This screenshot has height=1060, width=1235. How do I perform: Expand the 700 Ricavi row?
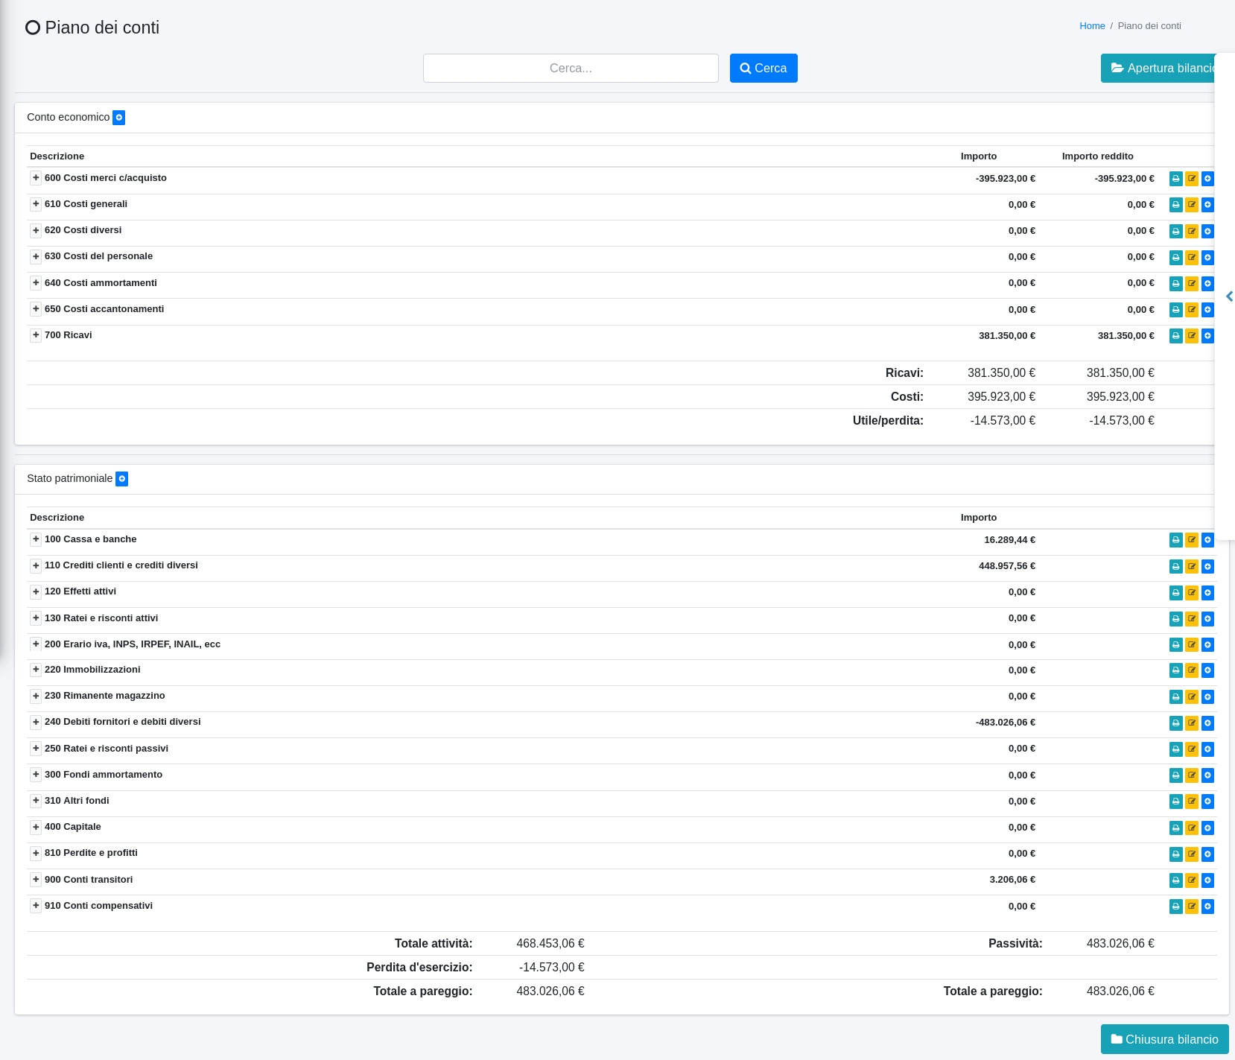36,335
